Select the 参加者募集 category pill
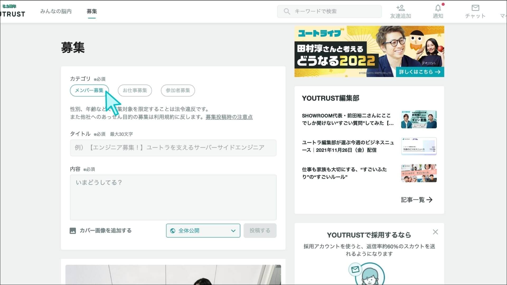 [x=178, y=91]
